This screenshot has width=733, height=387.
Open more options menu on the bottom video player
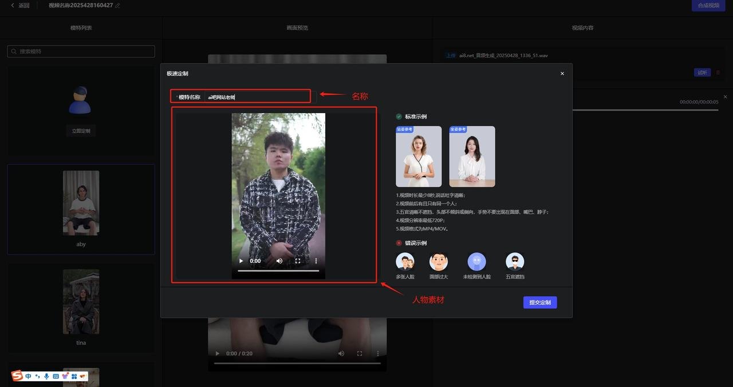[x=378, y=353]
